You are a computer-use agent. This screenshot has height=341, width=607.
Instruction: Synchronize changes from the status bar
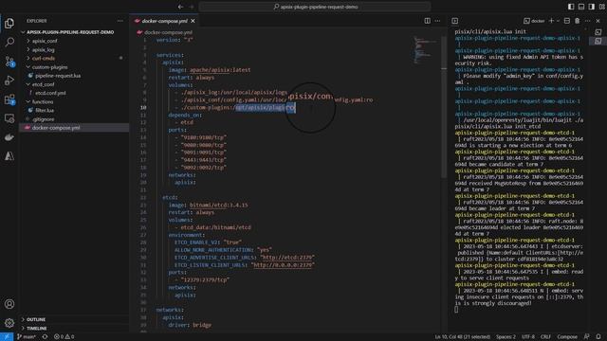coord(45,337)
